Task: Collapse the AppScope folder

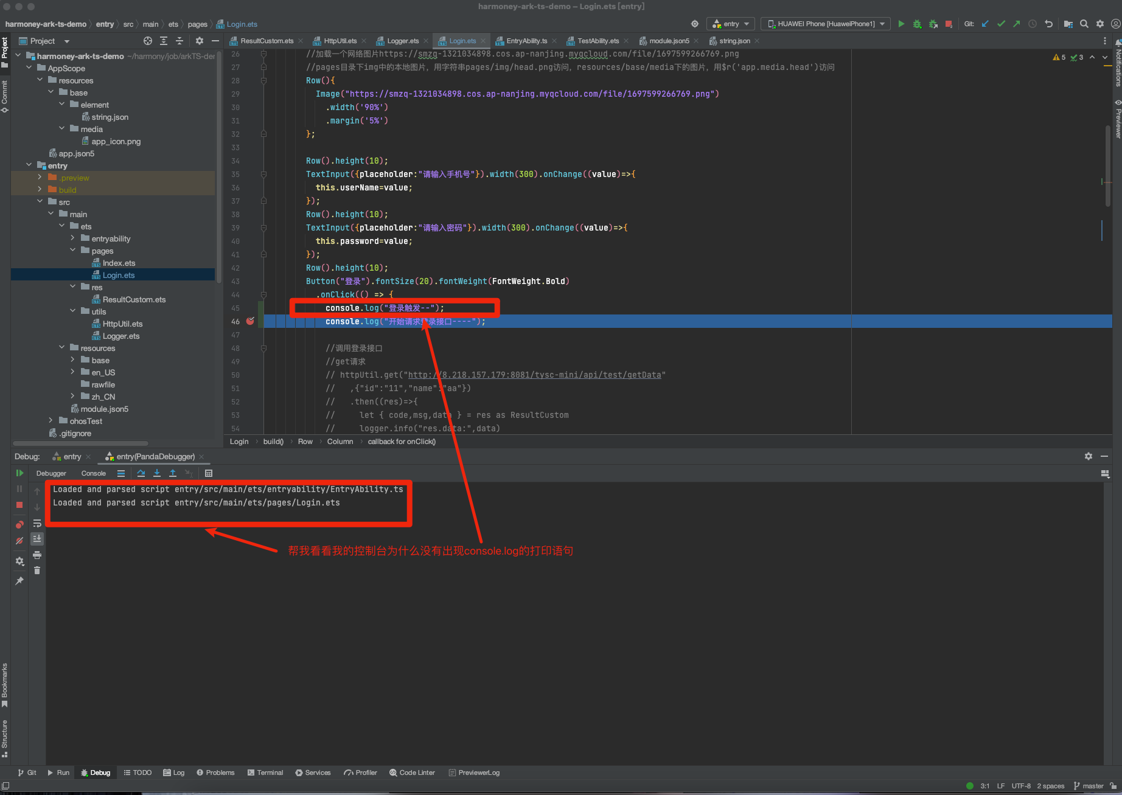Action: click(29, 68)
